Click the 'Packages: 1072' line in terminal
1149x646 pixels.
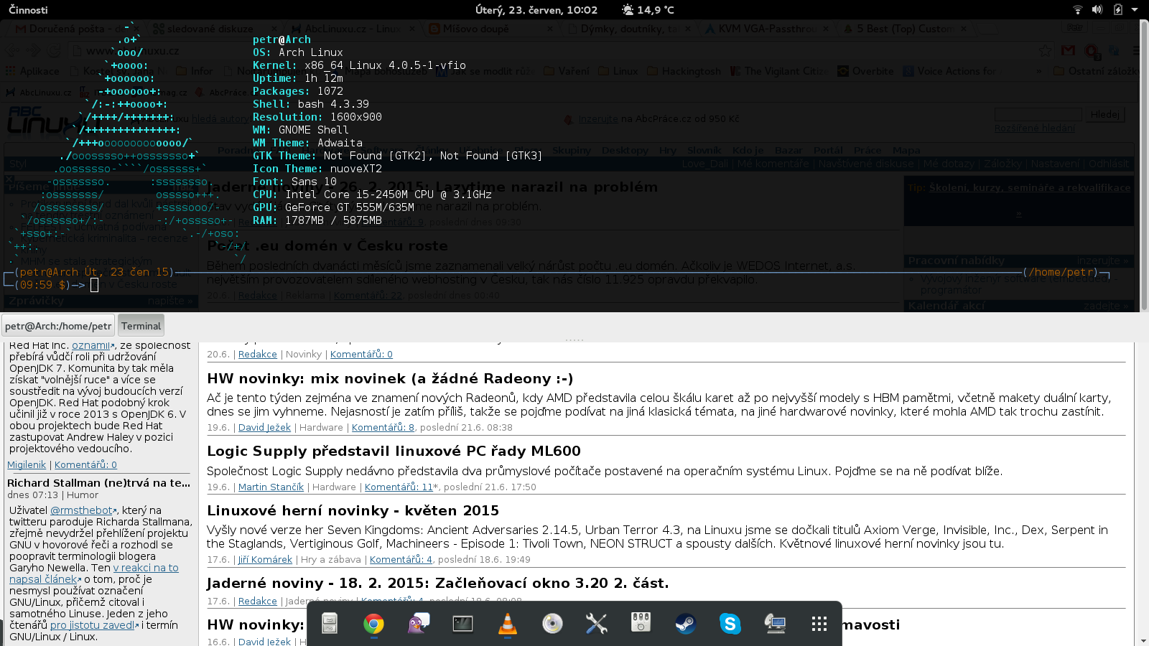(298, 91)
